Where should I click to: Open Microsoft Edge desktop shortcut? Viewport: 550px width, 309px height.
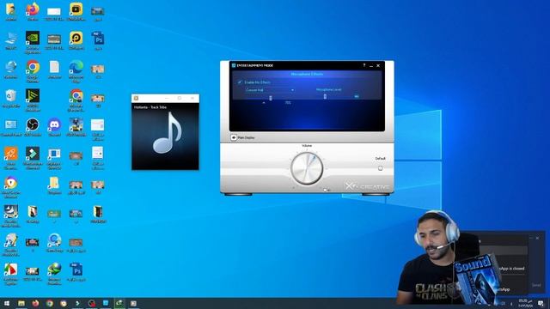point(76,71)
